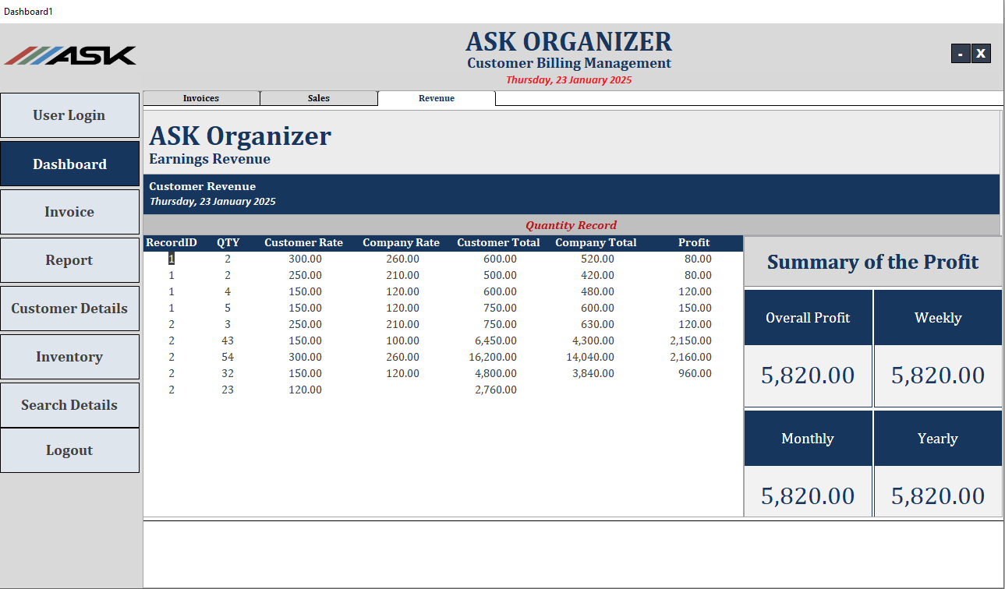
Task: Open the User Login page
Action: point(69,115)
